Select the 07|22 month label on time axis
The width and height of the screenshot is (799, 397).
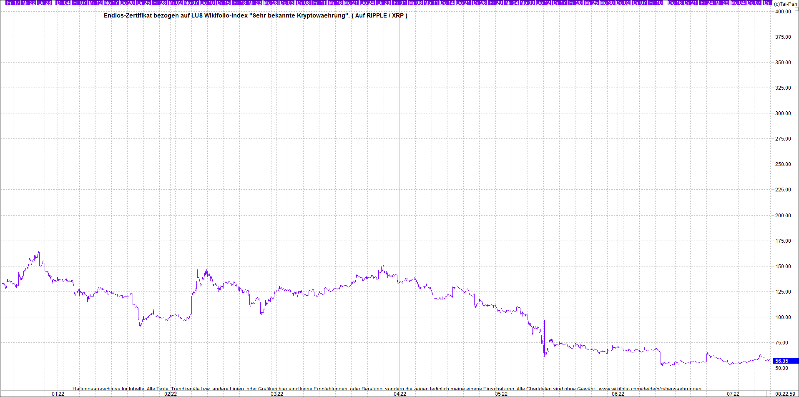[733, 394]
